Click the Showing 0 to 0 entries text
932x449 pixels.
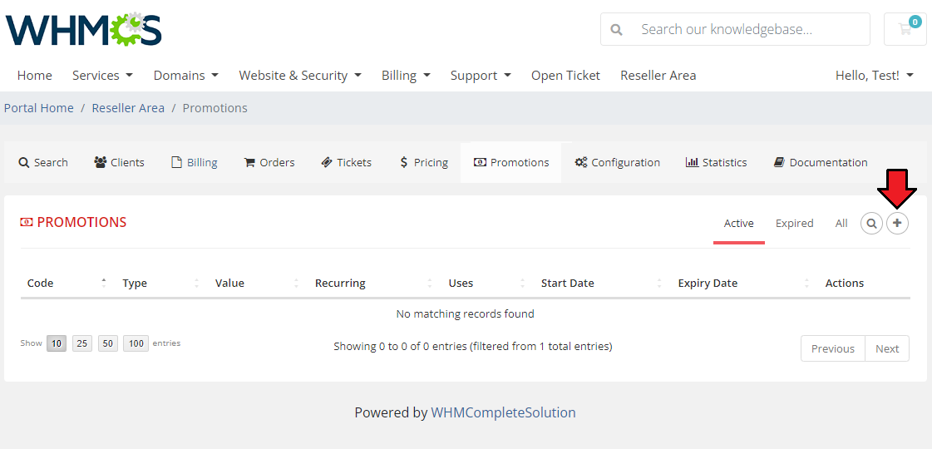click(x=472, y=346)
